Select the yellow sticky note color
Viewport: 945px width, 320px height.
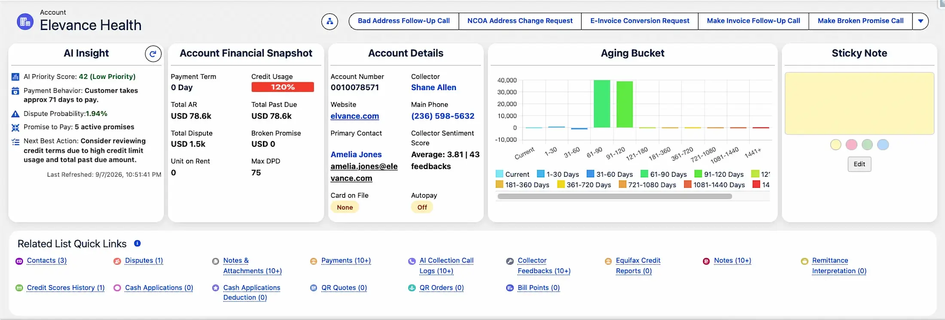835,145
